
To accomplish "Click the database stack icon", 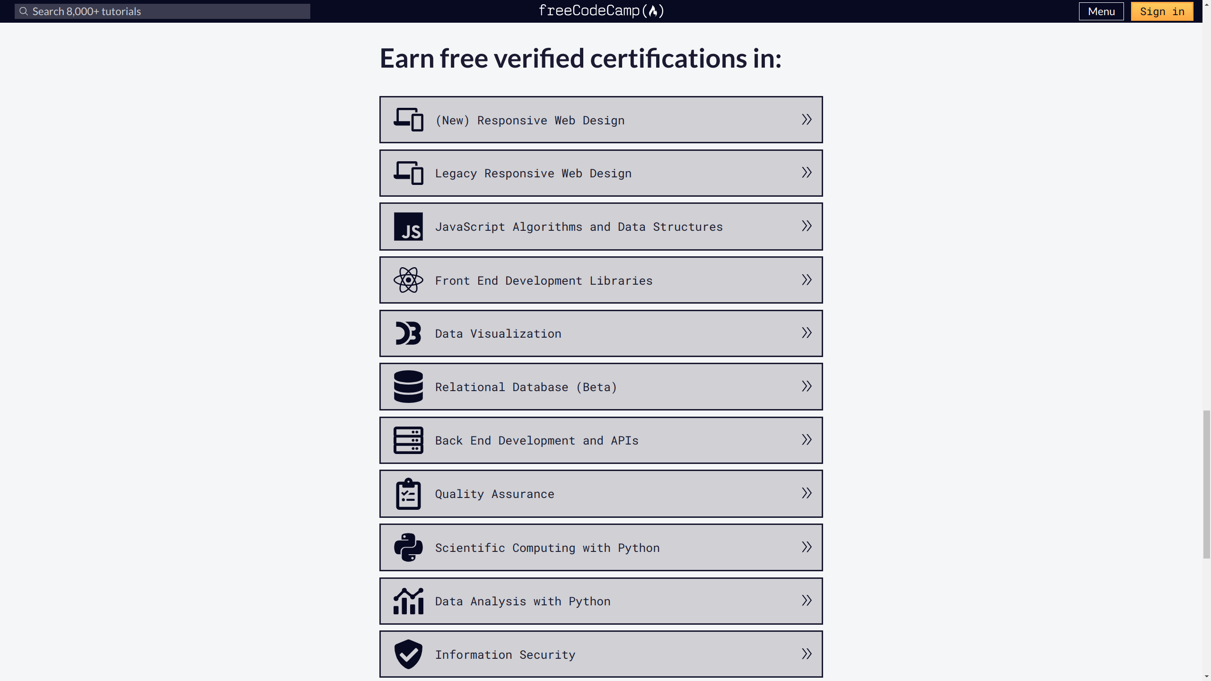I will click(408, 387).
